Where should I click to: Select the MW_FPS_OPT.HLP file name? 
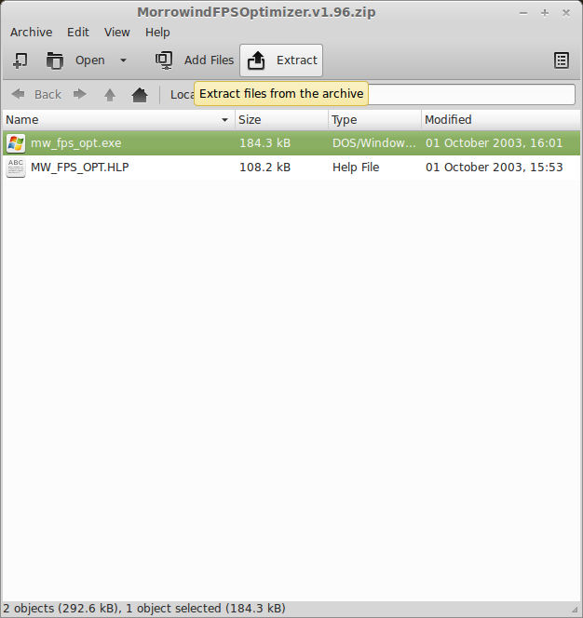(80, 168)
